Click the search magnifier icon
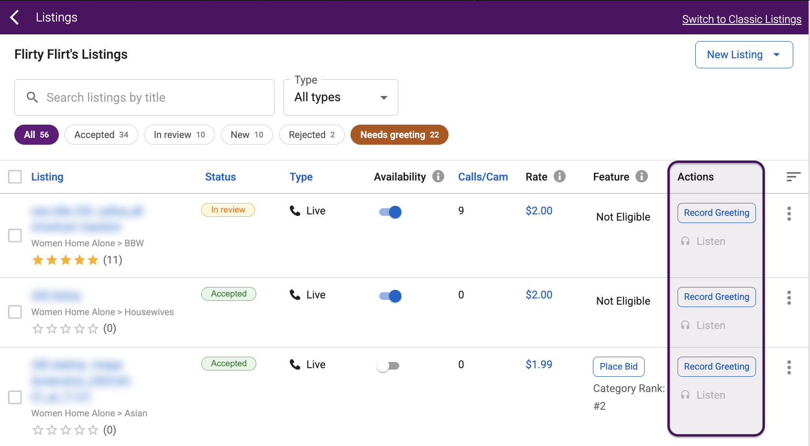Image resolution: width=810 pixels, height=446 pixels. point(32,97)
